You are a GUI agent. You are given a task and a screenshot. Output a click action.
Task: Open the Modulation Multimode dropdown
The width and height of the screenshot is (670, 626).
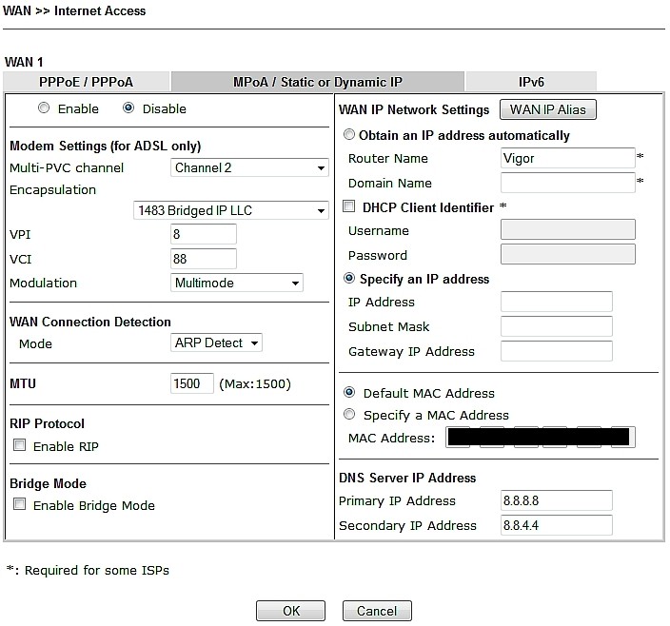[237, 283]
